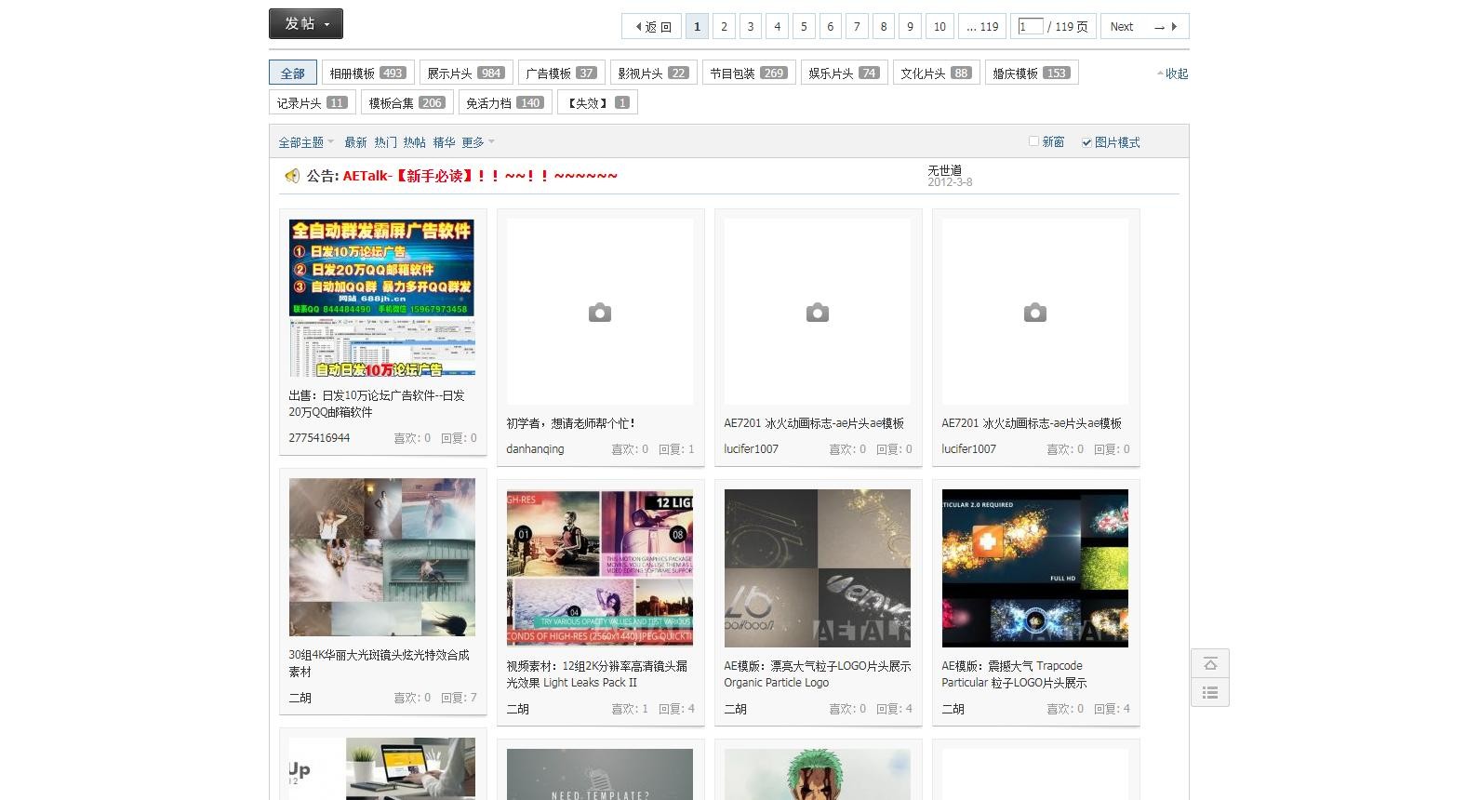Click camera placeholder icon of danhanqing's post
Viewport: 1466px width, 800px height.
(600, 313)
